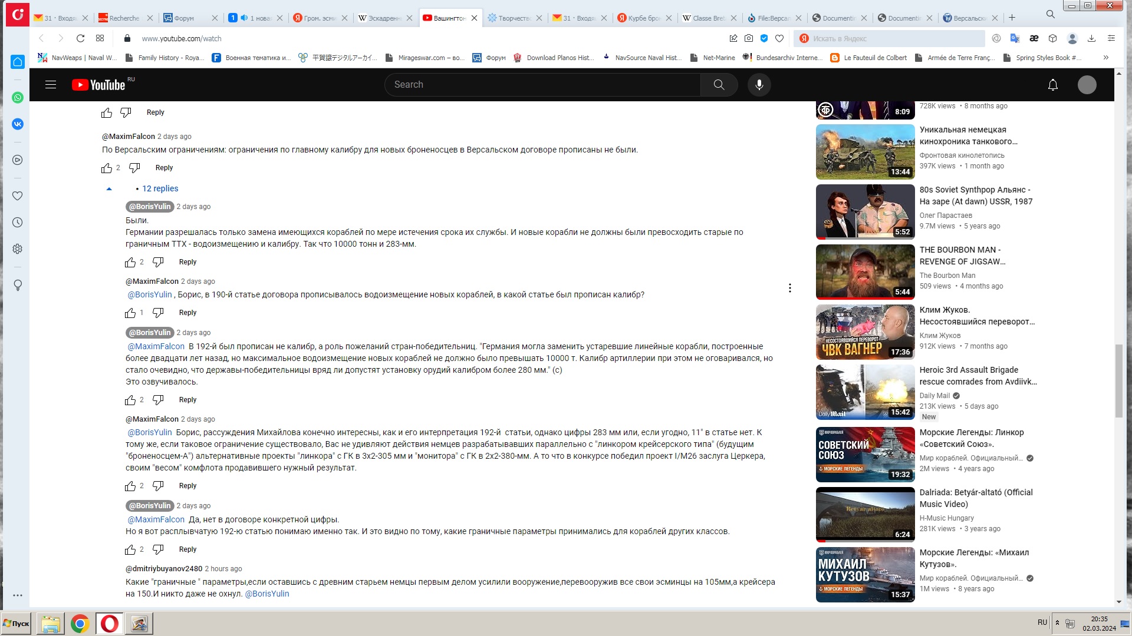Viewport: 1132px width, 636px height.
Task: Open Opera's tab grid start page icon
Action: click(x=100, y=38)
